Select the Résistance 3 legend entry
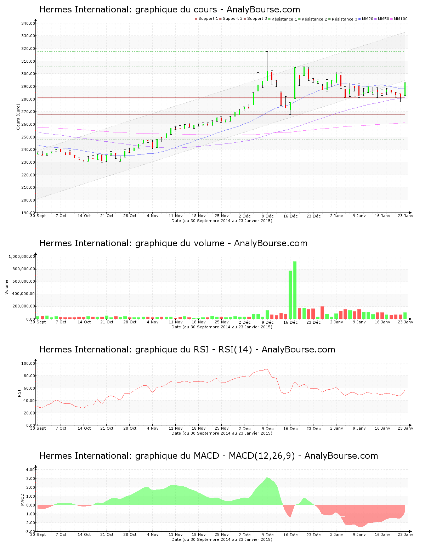This screenshot has height=549, width=425. (x=343, y=19)
